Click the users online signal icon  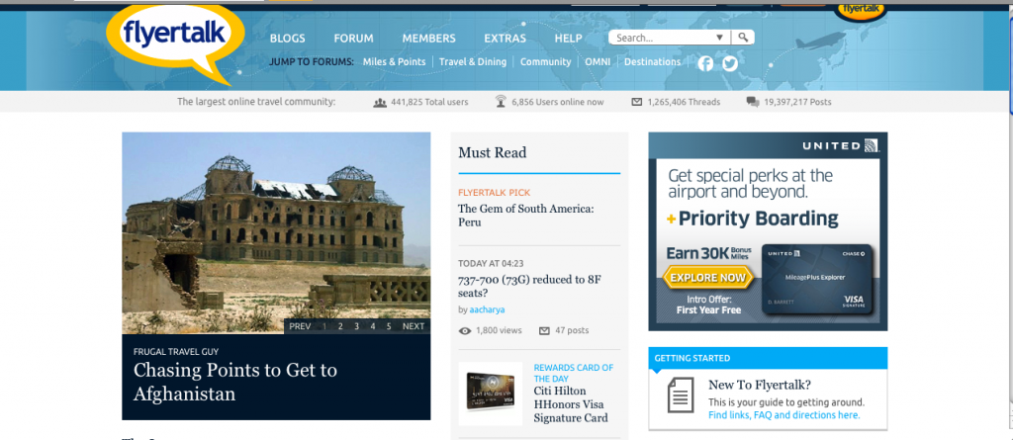[501, 102]
